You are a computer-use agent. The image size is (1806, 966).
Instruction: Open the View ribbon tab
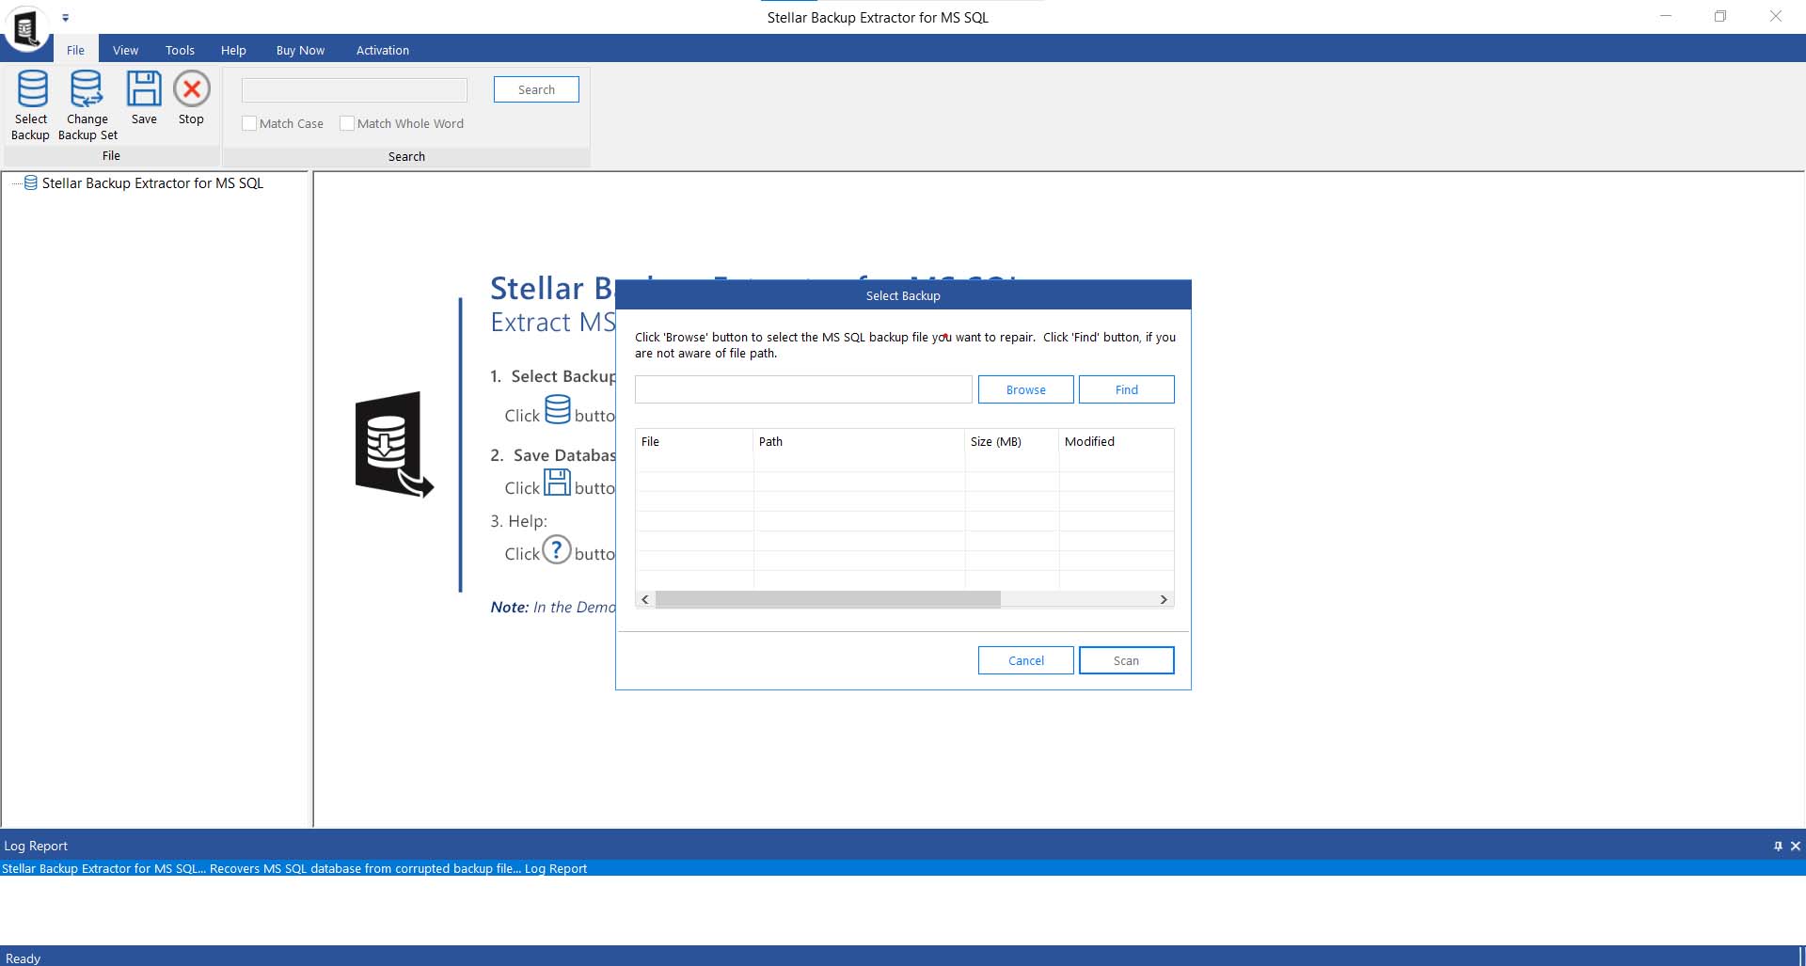tap(125, 50)
